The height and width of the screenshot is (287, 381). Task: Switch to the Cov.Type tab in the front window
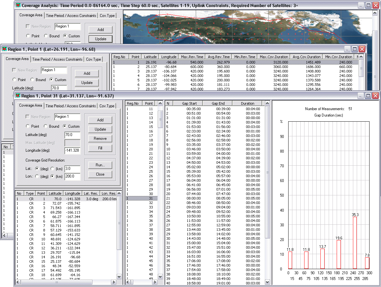pos(107,106)
